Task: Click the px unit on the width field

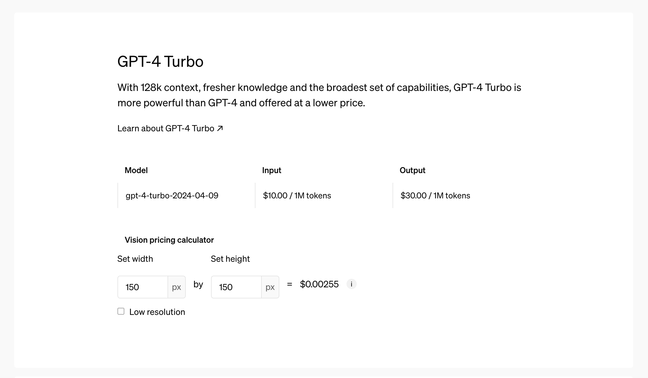Action: click(177, 287)
